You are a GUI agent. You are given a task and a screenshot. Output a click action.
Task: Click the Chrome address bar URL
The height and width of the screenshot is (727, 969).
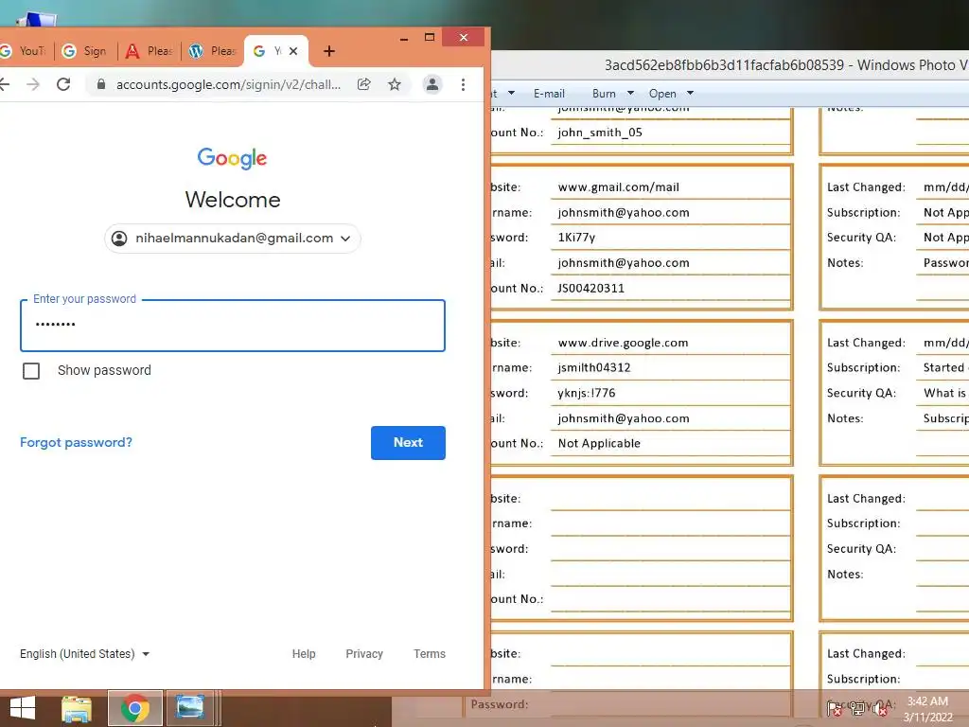tap(228, 84)
